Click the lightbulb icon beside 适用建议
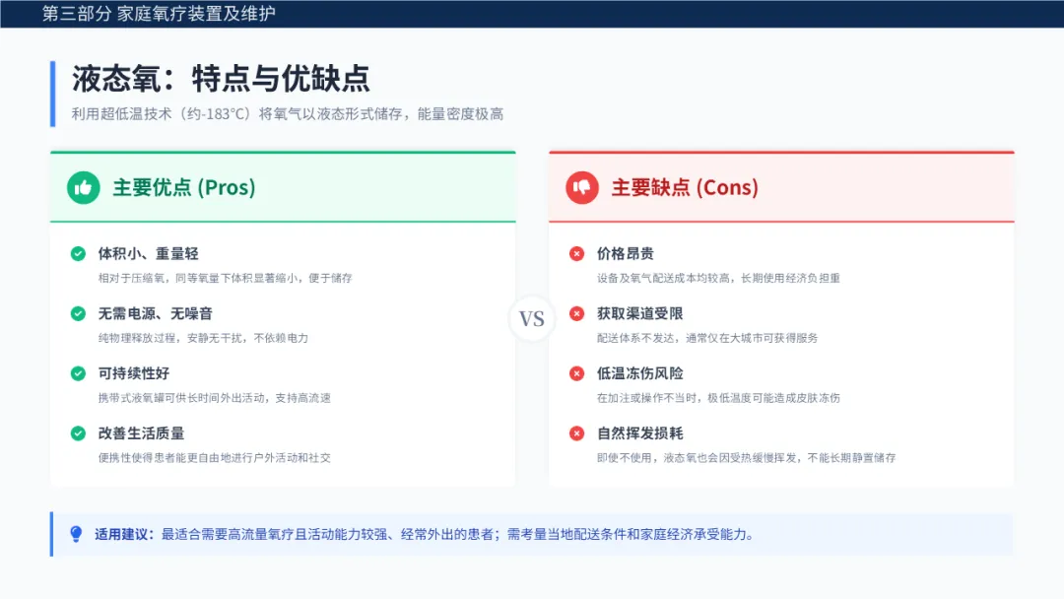 click(x=76, y=534)
